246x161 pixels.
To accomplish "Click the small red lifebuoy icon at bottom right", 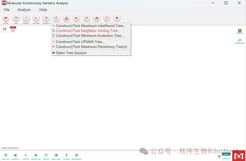I will click(x=219, y=156).
